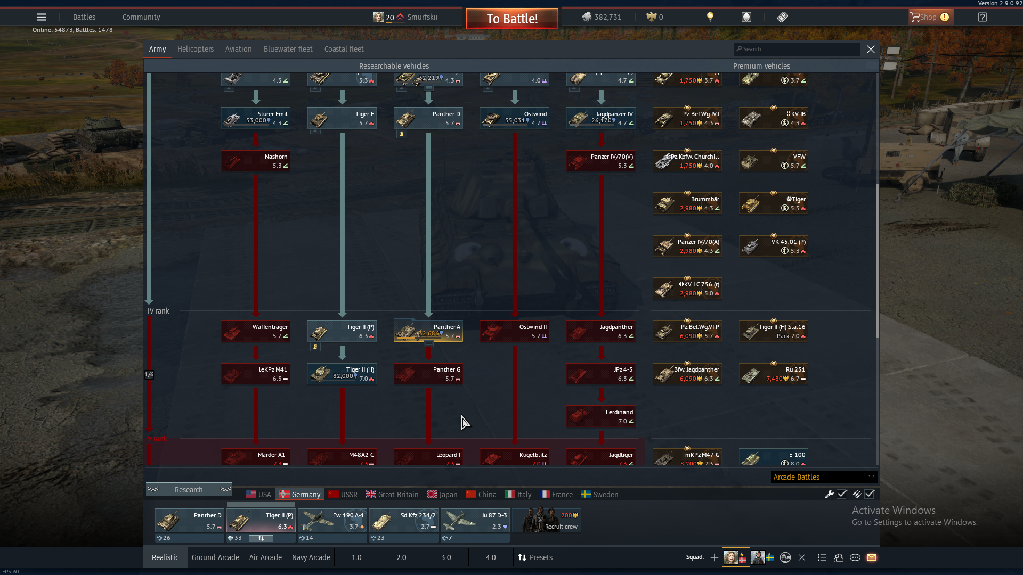Click the wrench auto-repair icon
Screen dimensions: 1023x575
(x=829, y=494)
